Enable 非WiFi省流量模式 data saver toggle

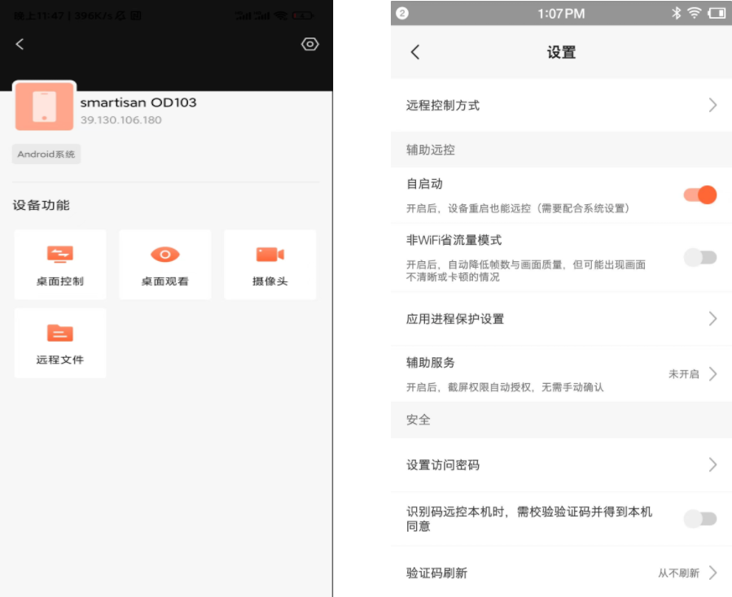[700, 258]
